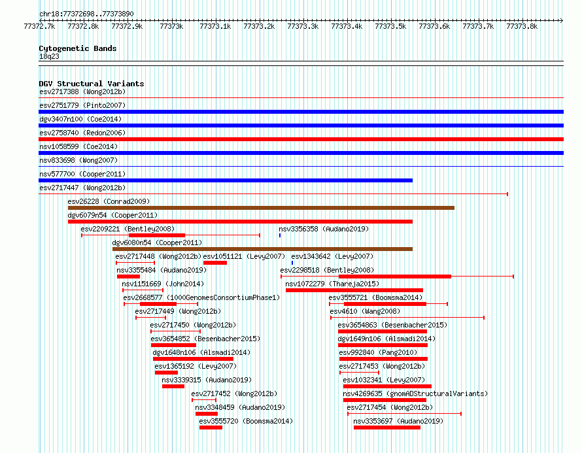The image size is (582, 453).
Task: Click esv1032341 (Levy2007) label
Action: (384, 380)
